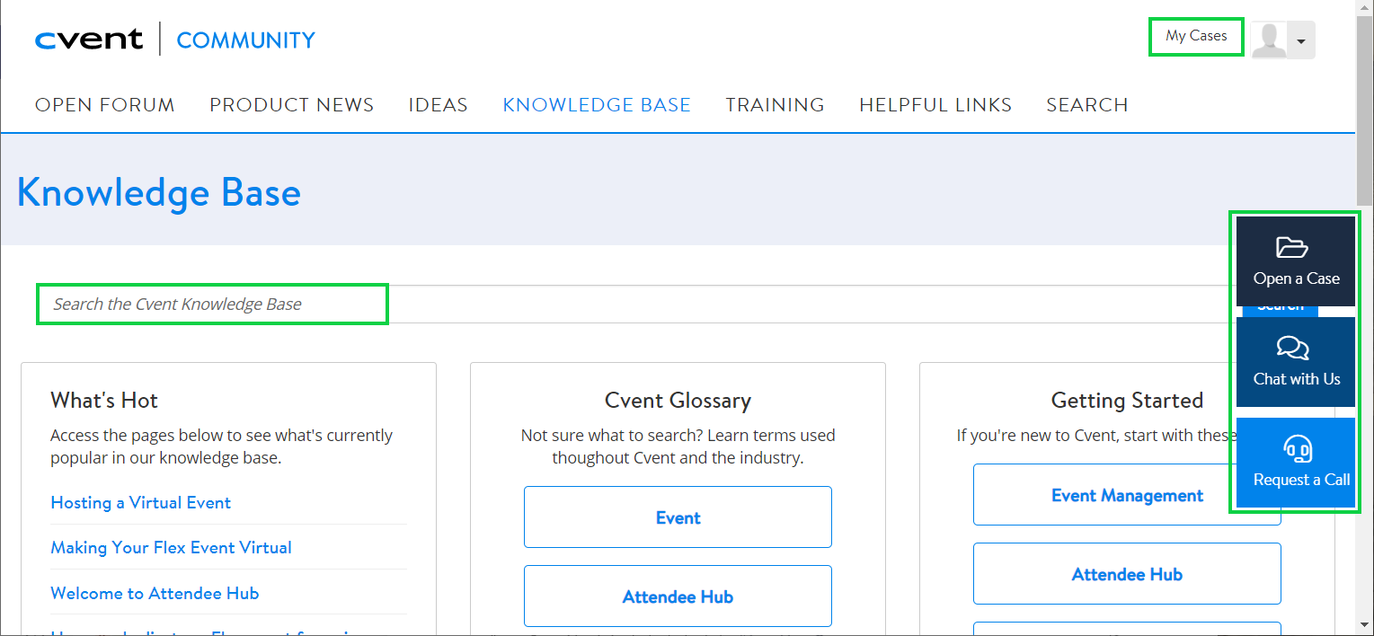Open My Cases link
The height and width of the screenshot is (636, 1374).
(x=1196, y=37)
